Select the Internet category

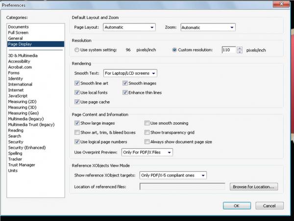pyautogui.click(x=16, y=90)
